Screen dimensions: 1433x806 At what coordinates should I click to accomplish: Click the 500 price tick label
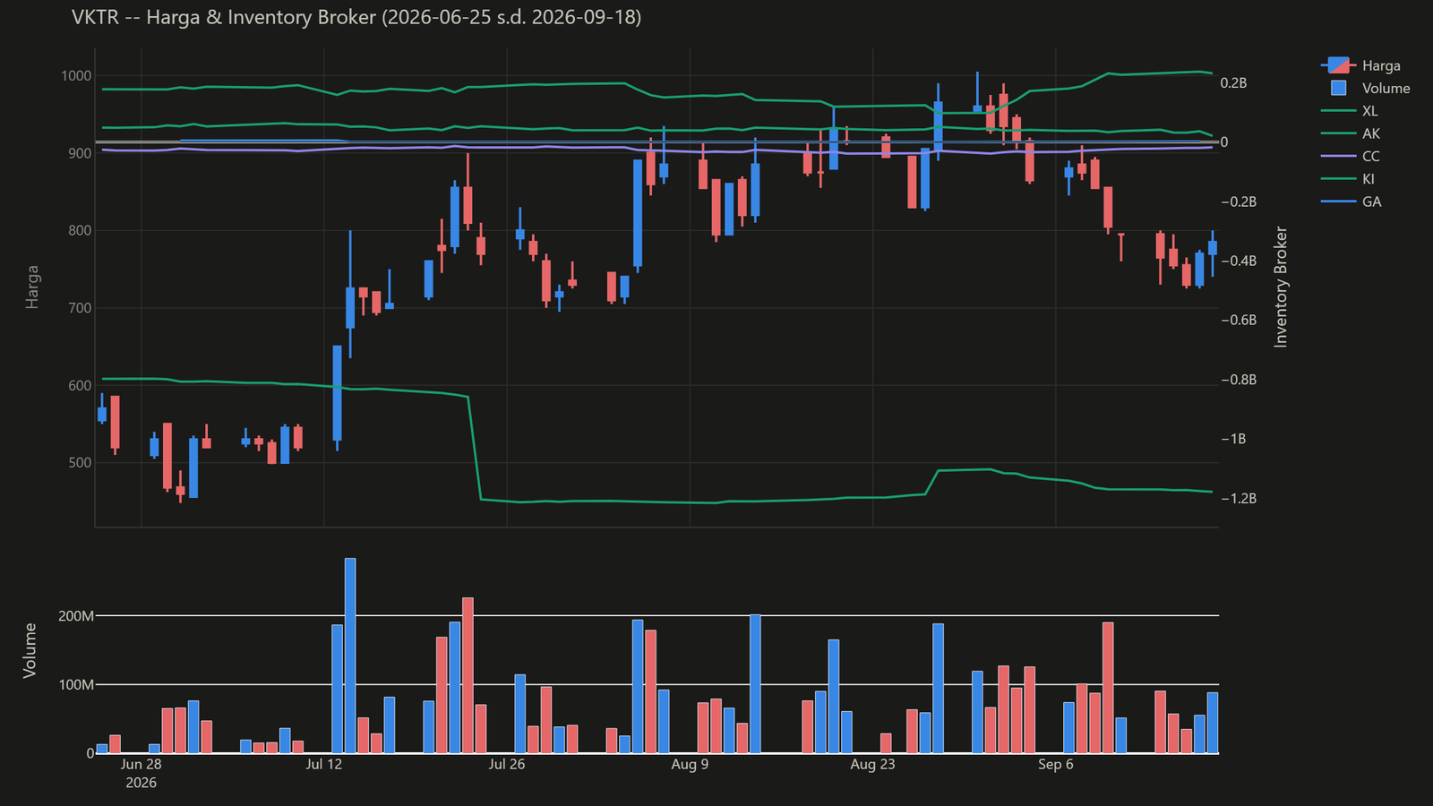(x=80, y=463)
